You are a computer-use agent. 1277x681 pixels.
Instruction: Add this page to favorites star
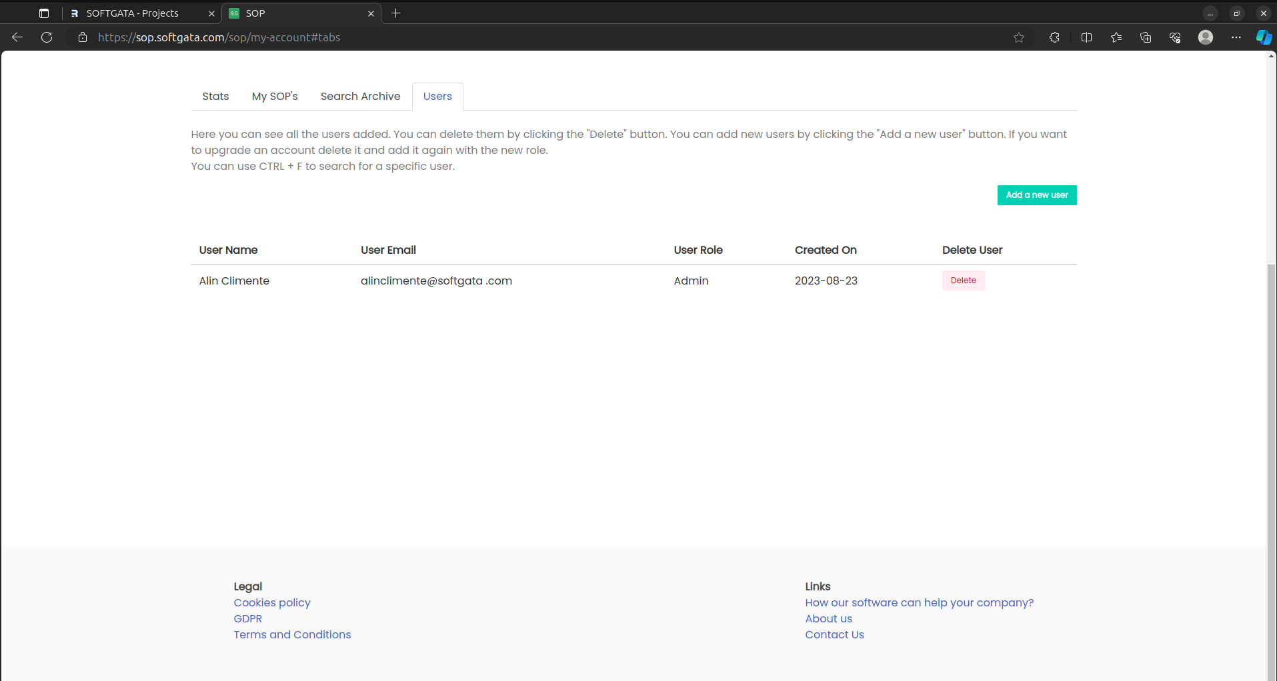pyautogui.click(x=1018, y=37)
